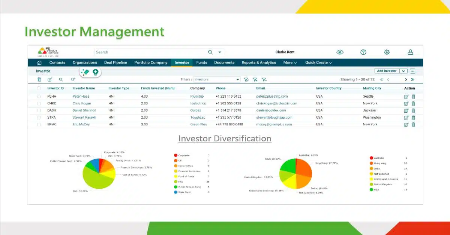Expand the search bar dropdown arrow
The height and width of the screenshot is (235, 450).
(x=220, y=52)
